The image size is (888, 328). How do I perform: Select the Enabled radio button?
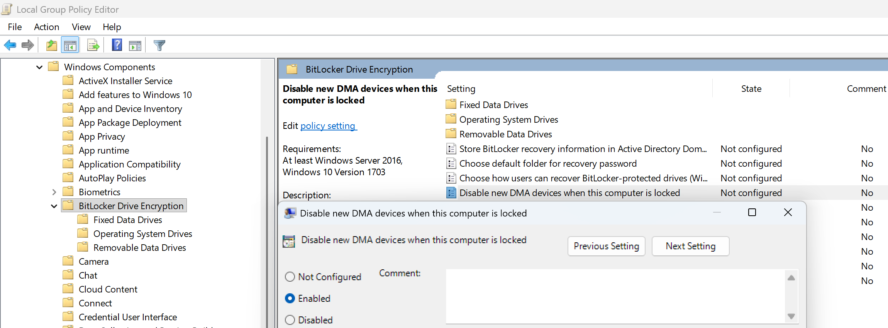(290, 298)
